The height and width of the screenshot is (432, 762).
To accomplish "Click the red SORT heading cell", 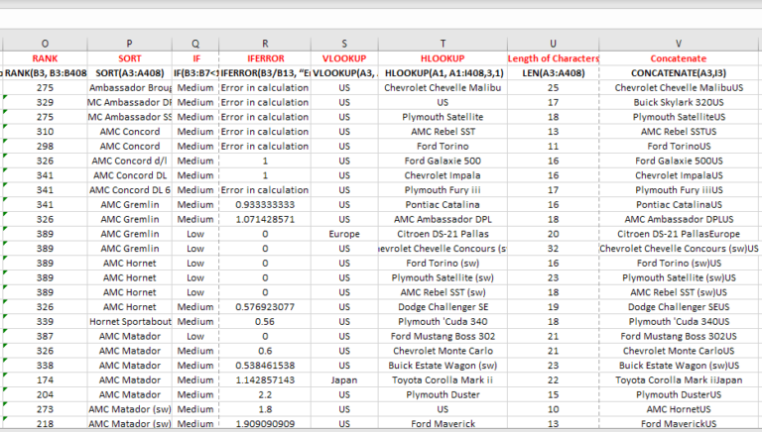I will pos(130,58).
